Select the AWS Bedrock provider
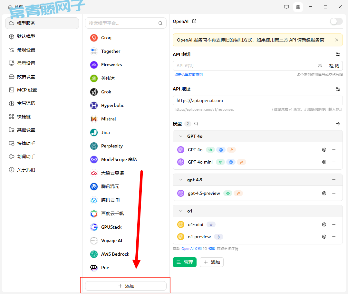Image resolution: width=348 pixels, height=294 pixels. (x=126, y=254)
